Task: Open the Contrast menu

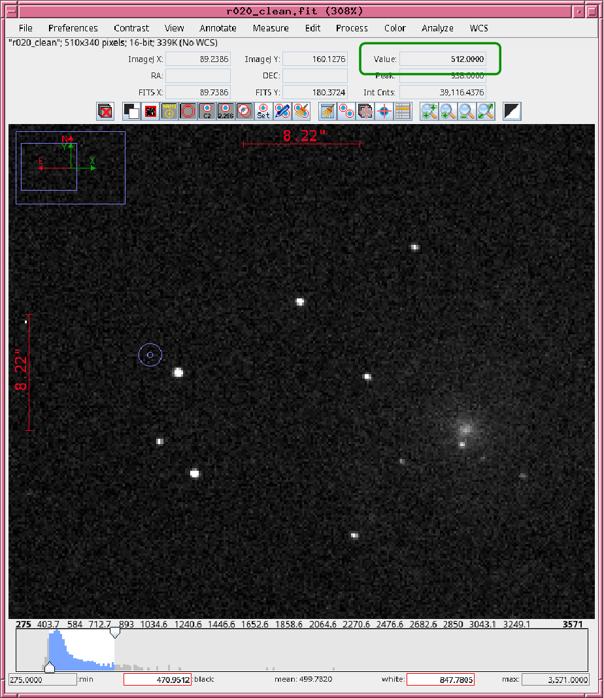Action: tap(131, 28)
